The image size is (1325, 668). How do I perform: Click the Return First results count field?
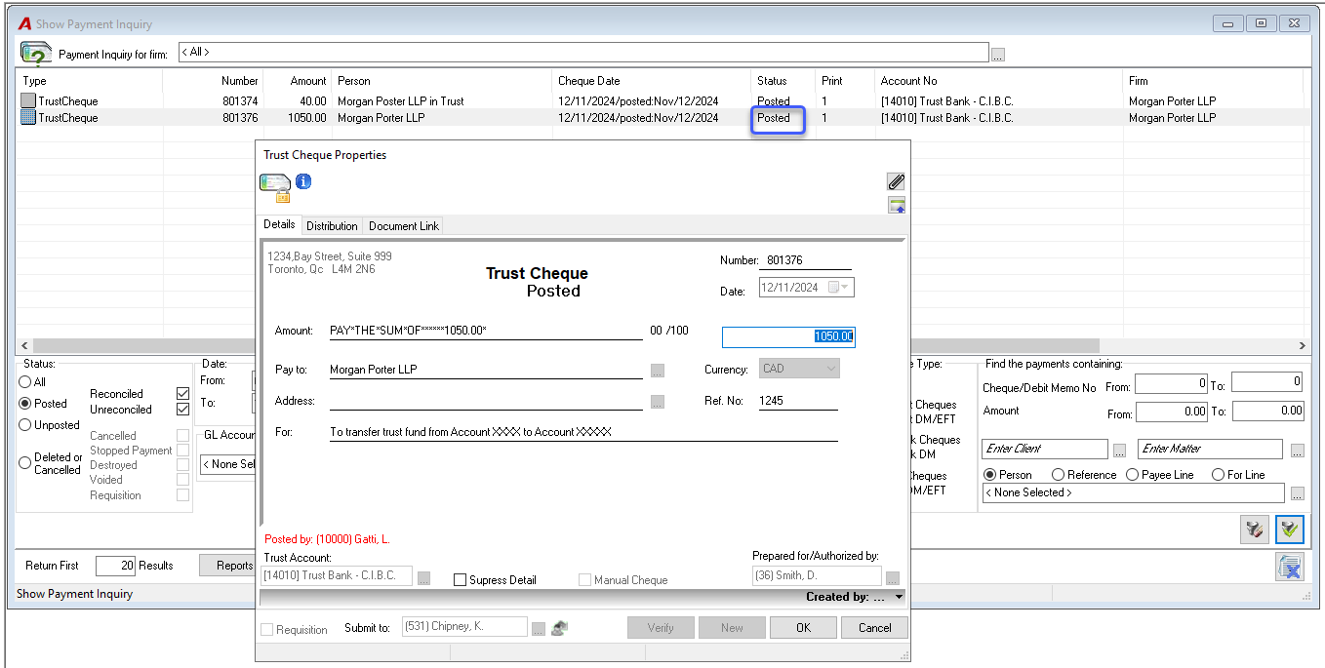click(x=115, y=566)
